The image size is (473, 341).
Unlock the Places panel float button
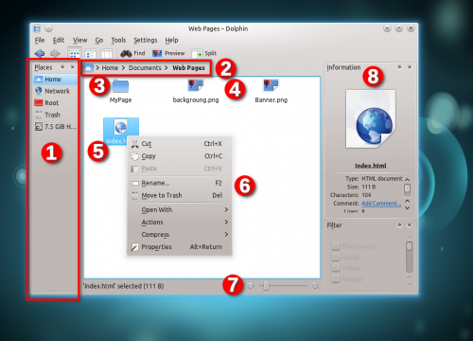[62, 67]
